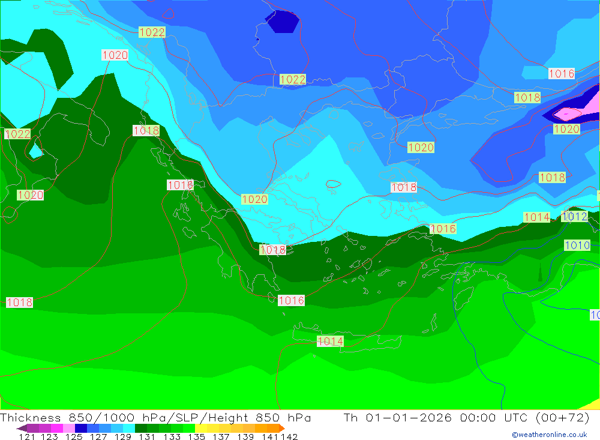Click the 'Thickness 850/1000 hPa/SLP/Height 850 hPa' title
The width and height of the screenshot is (600, 440).
[x=155, y=418]
